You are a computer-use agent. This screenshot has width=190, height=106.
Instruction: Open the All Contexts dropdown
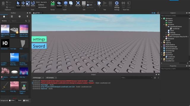[x=51, y=78]
